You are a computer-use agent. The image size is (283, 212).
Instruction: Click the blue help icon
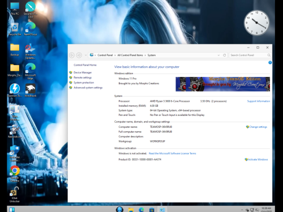[270, 63]
